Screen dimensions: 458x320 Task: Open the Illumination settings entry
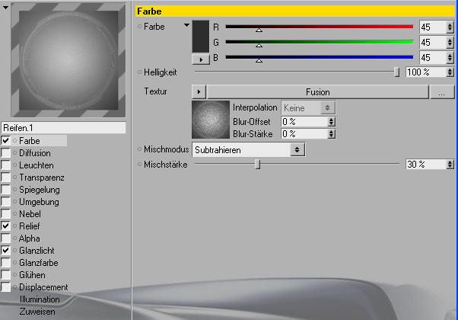click(40, 299)
